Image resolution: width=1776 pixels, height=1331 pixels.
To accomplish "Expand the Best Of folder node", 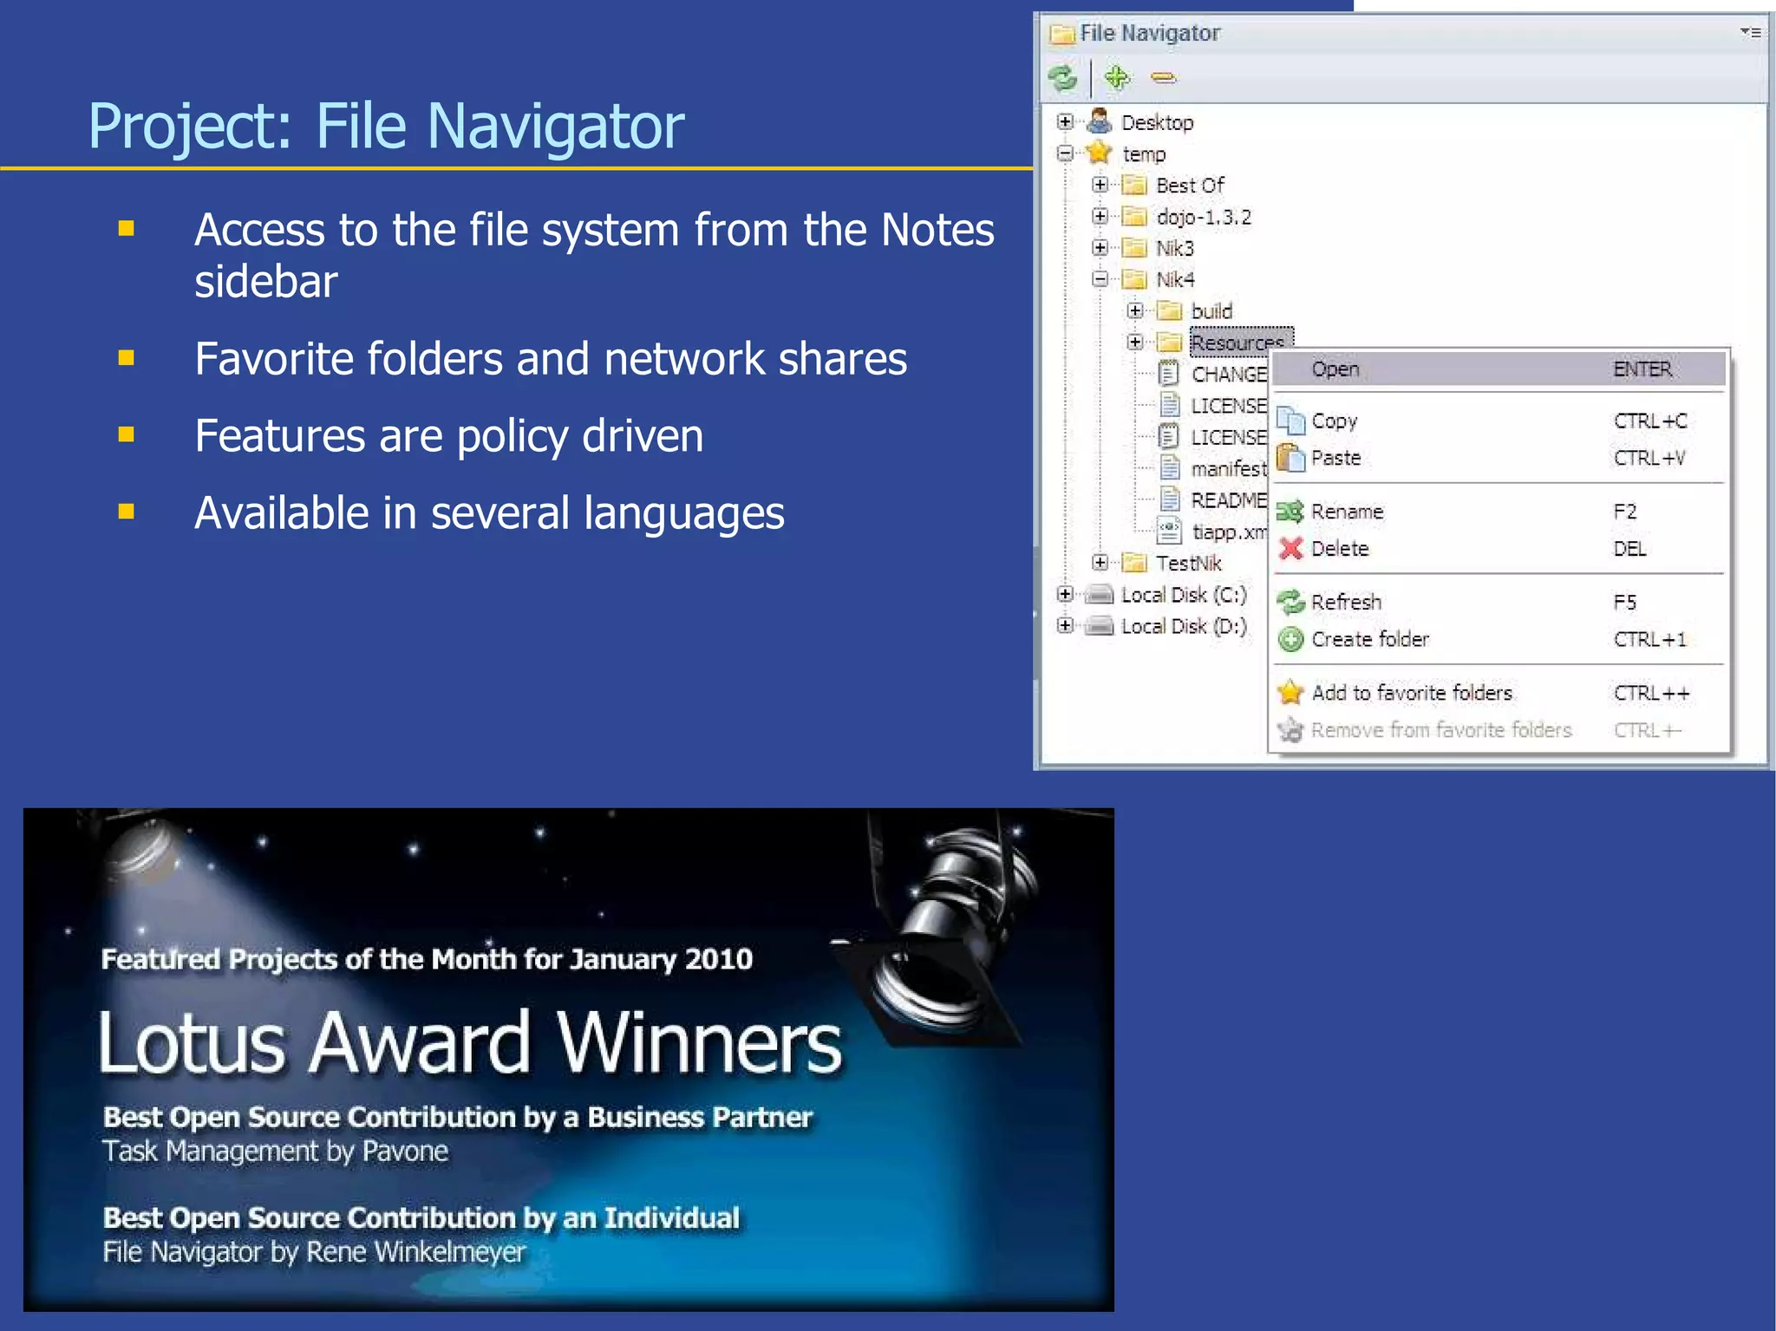I will [1100, 185].
